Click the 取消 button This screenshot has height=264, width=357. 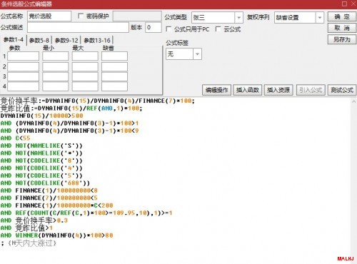(x=342, y=28)
